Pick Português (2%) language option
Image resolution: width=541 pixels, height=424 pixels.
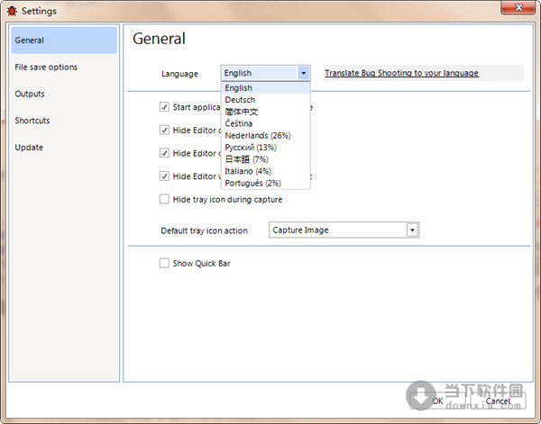[251, 184]
